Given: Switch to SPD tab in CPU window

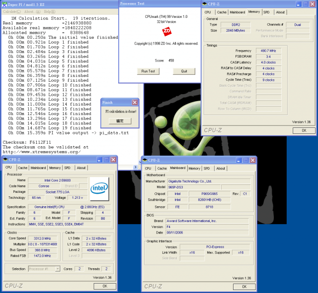Looking at the screenshot, I should [x=68, y=168].
